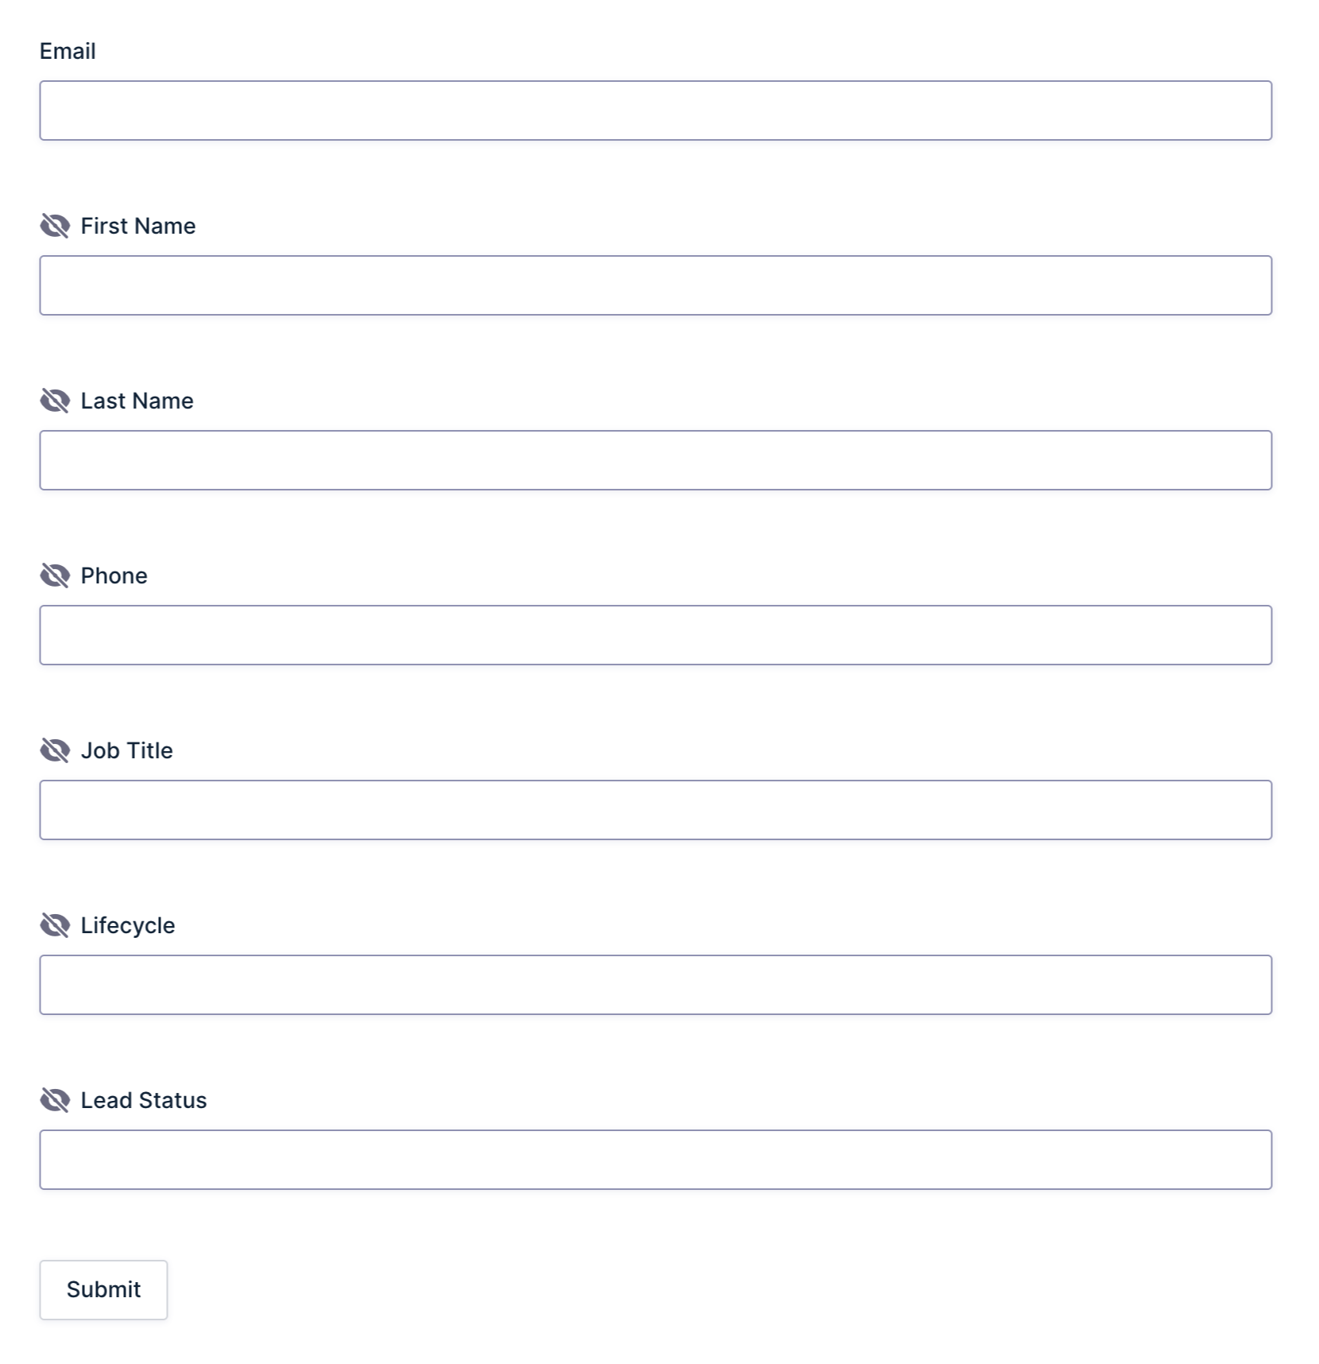Click the Submit button
This screenshot has height=1364, width=1319.
coord(103,1289)
